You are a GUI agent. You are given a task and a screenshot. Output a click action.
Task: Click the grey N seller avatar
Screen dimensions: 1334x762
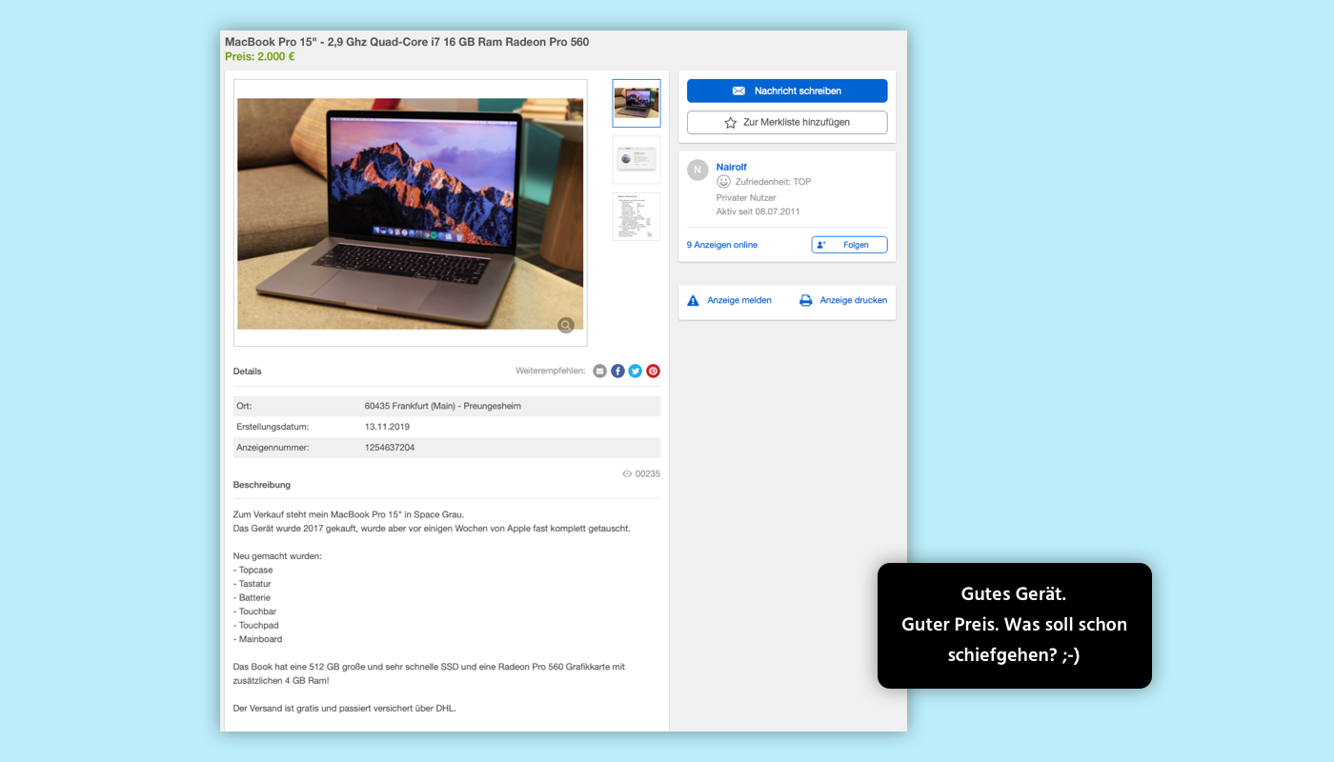point(697,170)
